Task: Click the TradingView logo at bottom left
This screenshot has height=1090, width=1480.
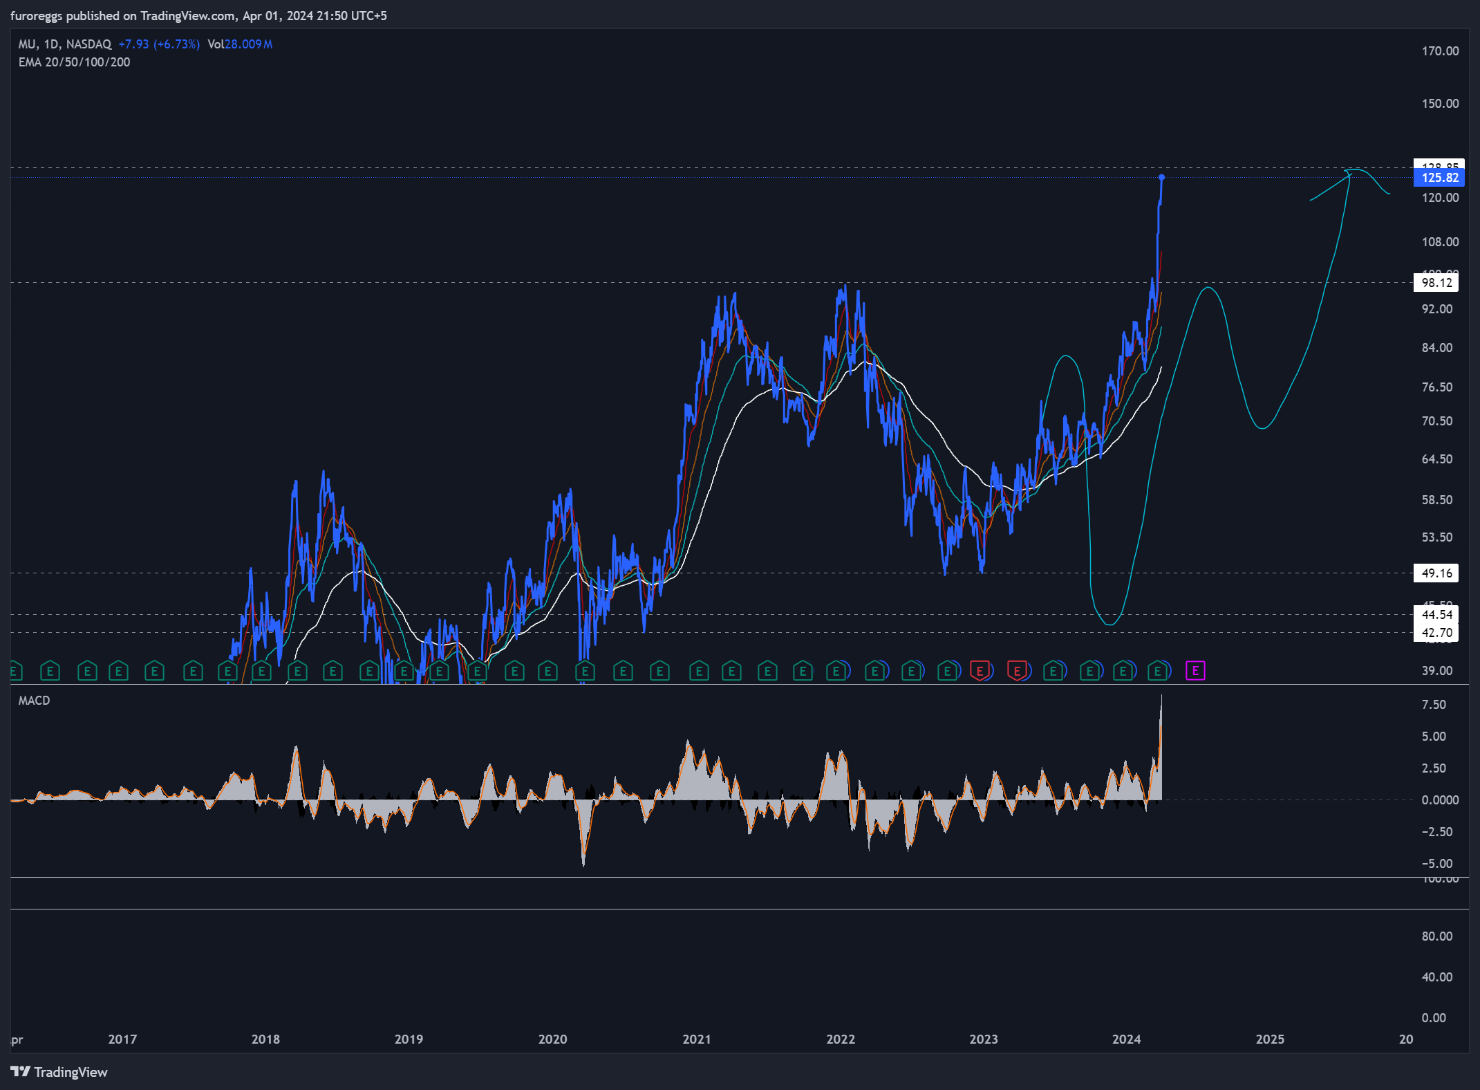Action: tap(59, 1072)
